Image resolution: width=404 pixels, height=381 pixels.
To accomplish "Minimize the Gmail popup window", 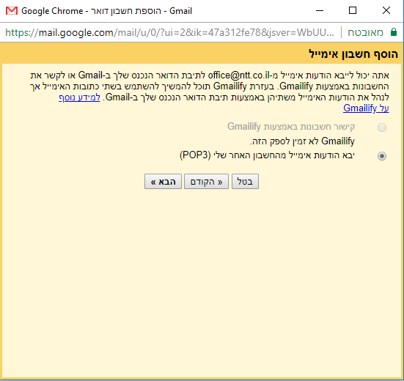I will pyautogui.click(x=320, y=11).
